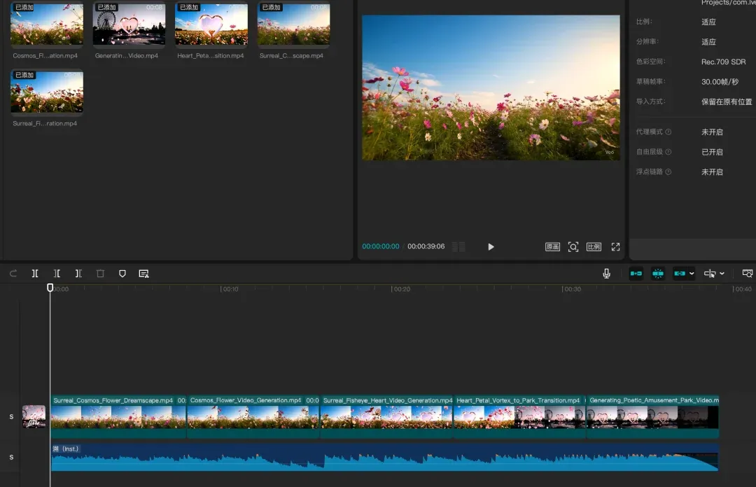Click the timeline ruler at 00:20 mark
Screen dimensions: 756x487
coord(392,288)
